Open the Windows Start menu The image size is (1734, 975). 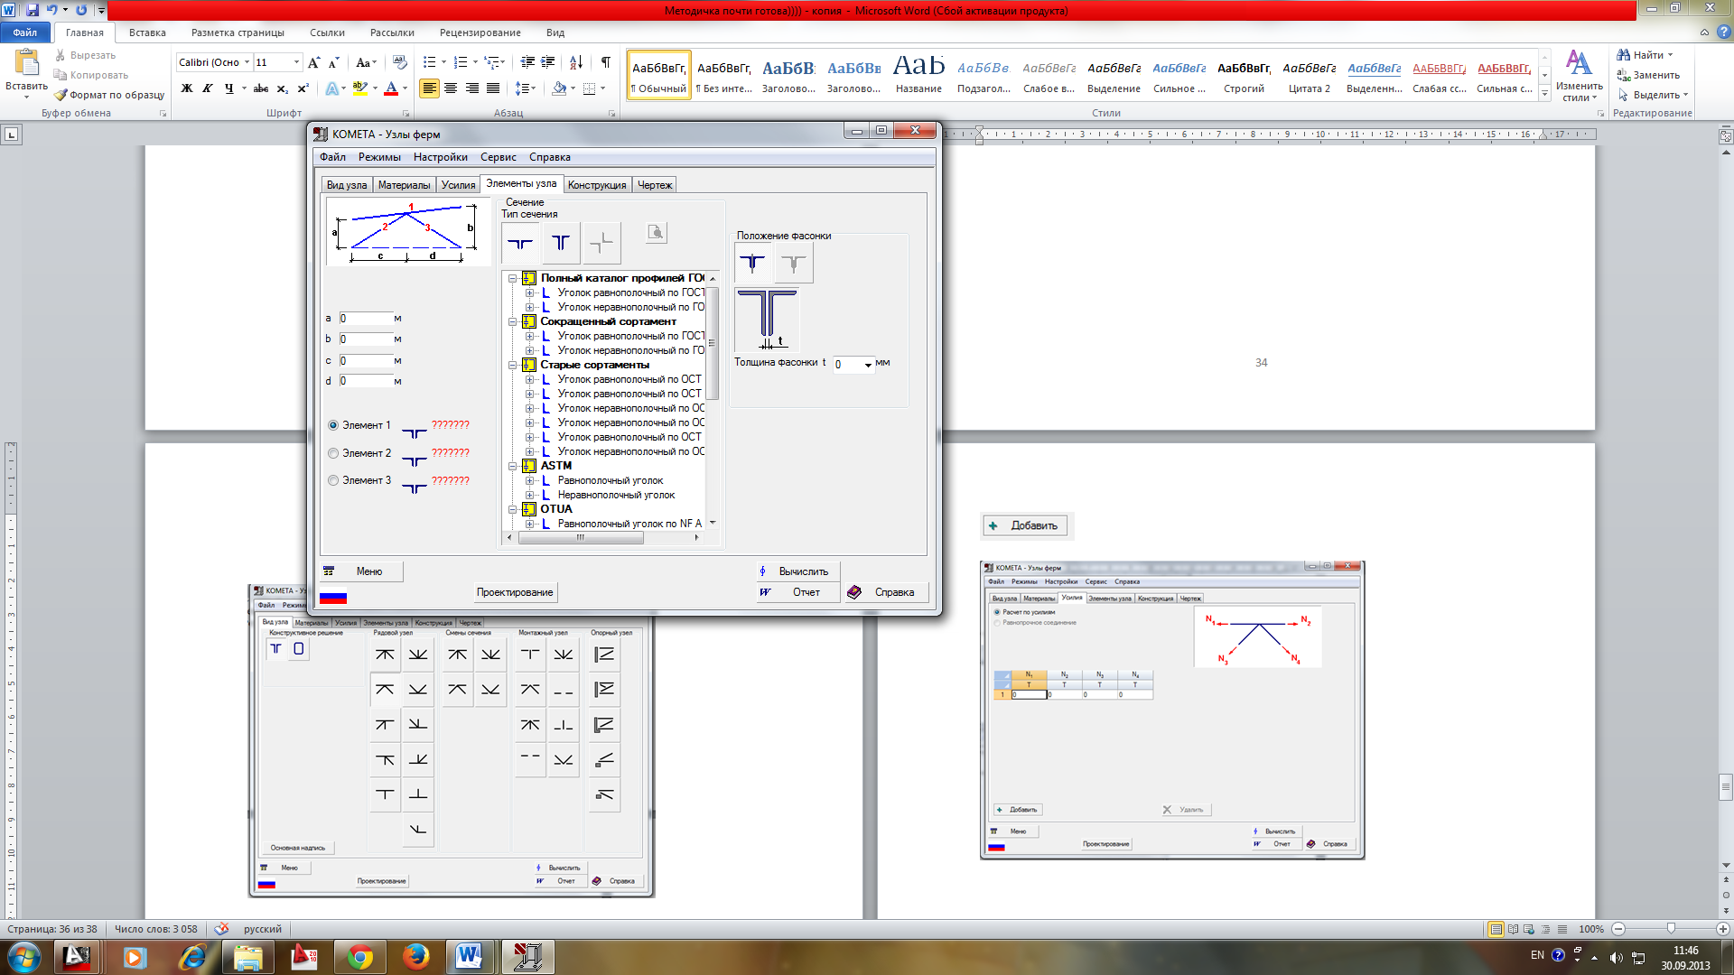point(23,957)
